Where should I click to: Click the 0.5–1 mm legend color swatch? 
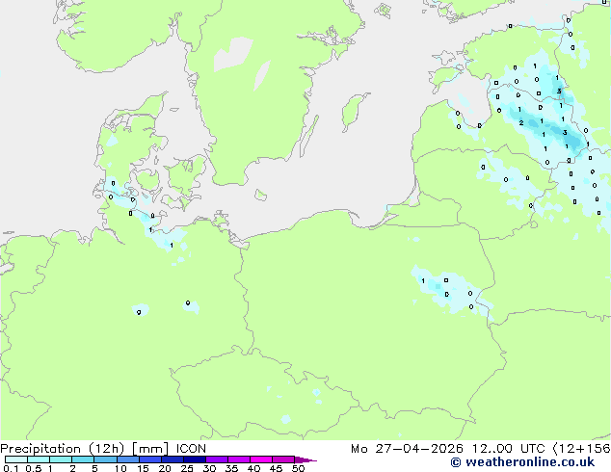[39, 459]
